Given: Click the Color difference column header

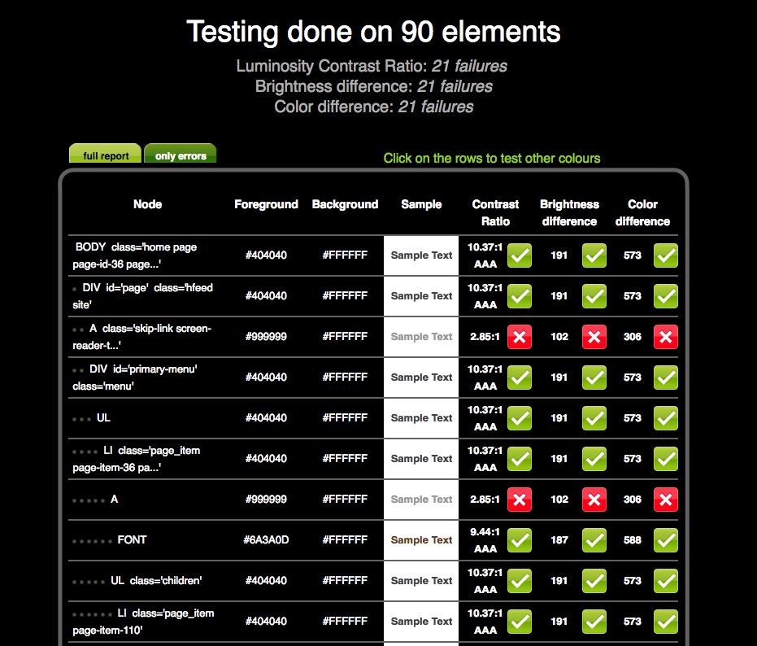Looking at the screenshot, I should [642, 212].
